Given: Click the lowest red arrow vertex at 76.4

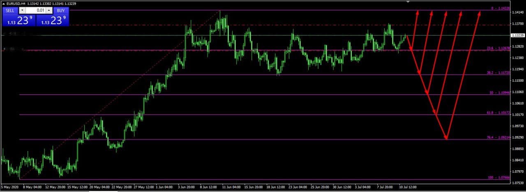Looking at the screenshot, I should pyautogui.click(x=446, y=139).
